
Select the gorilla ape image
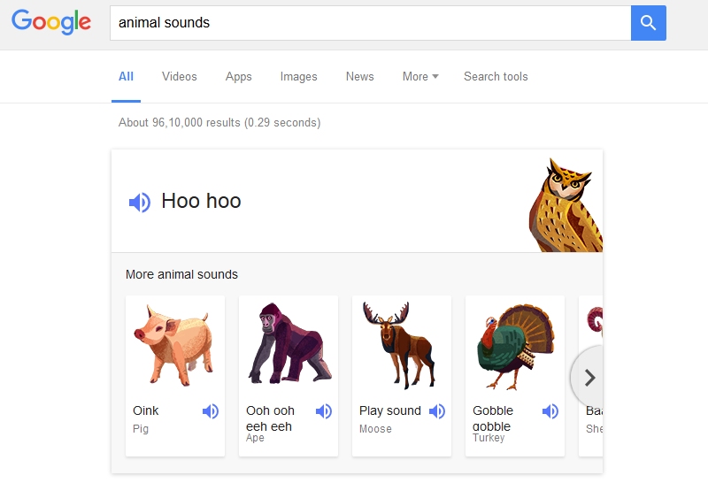(x=286, y=344)
